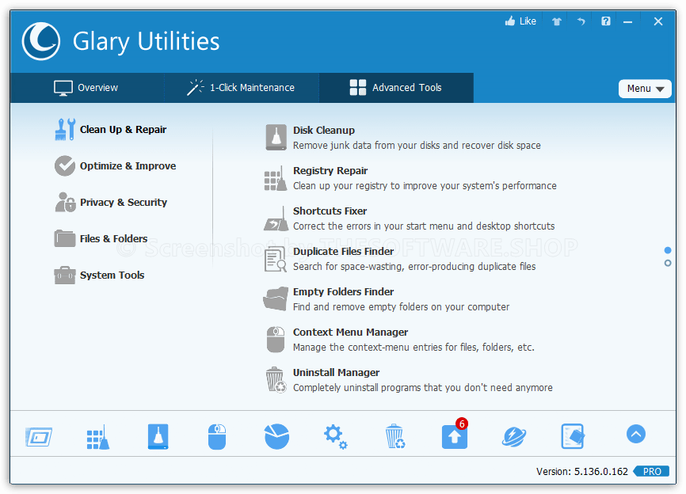Open the Context Menu Manager link

(350, 332)
